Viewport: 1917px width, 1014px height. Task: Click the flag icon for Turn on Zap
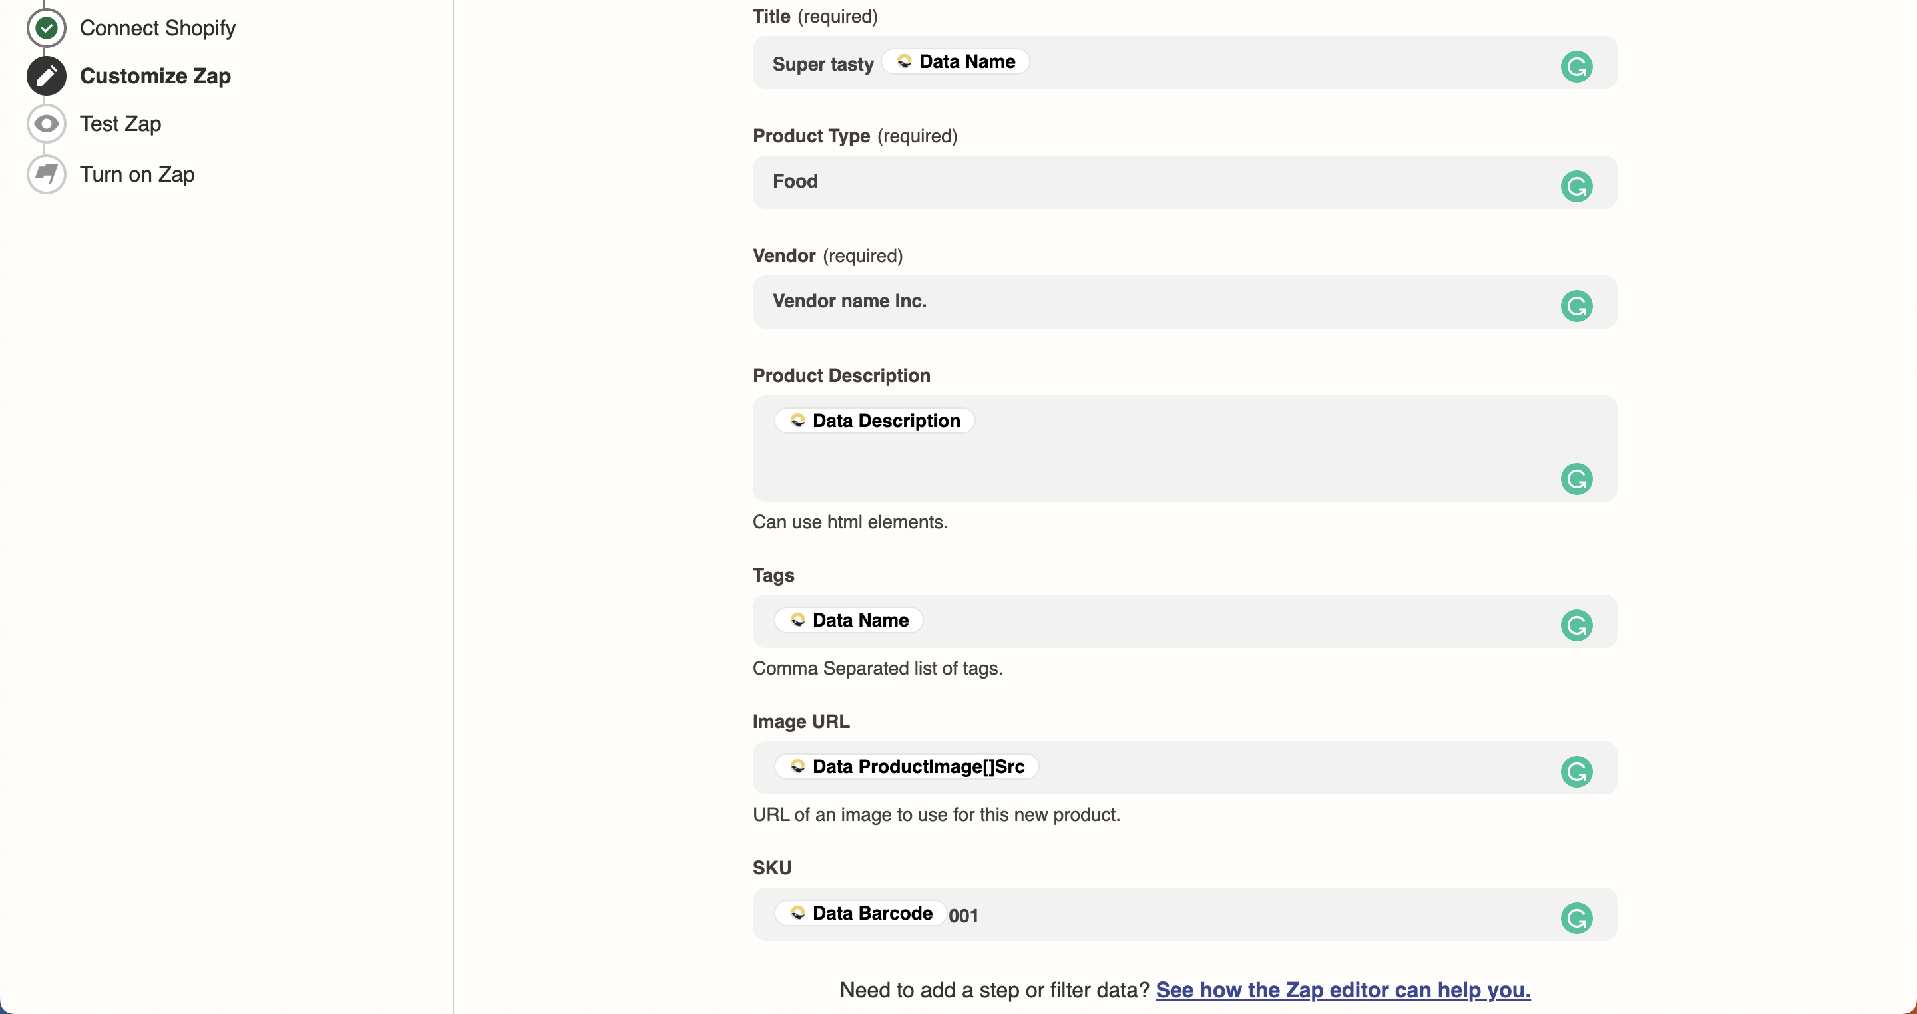(46, 174)
